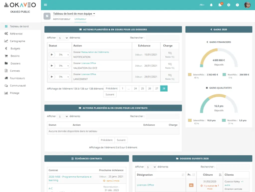Screen dimensions: 255x192
Task: Click Suivant in contrats actions pagination
Action: tap(121, 140)
